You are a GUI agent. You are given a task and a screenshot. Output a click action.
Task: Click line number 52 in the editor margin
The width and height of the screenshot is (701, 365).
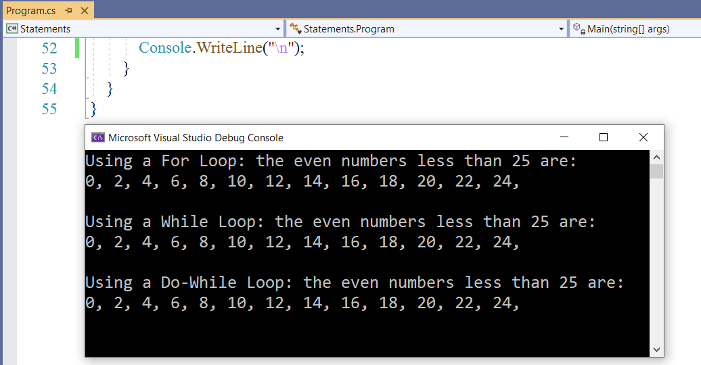(x=49, y=49)
